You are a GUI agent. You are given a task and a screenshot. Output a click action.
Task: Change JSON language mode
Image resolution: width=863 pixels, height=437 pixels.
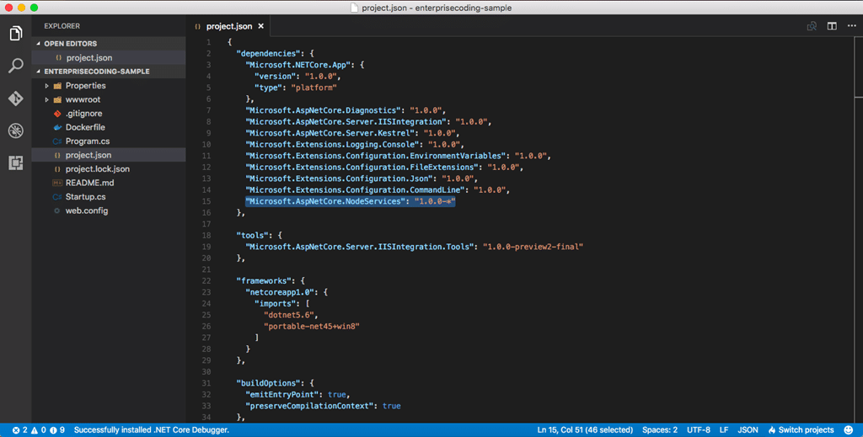748,430
